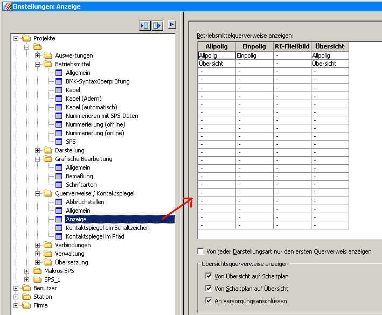Click page icon beside SPS entry

point(59,142)
